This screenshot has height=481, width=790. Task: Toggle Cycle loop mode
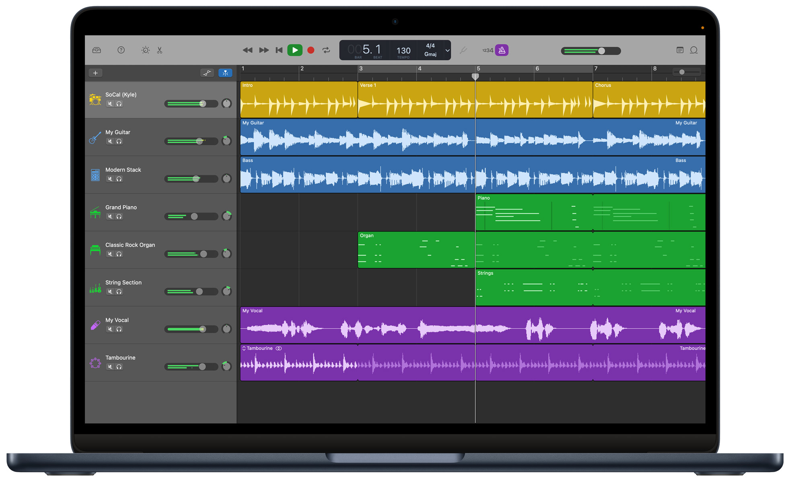click(x=326, y=50)
